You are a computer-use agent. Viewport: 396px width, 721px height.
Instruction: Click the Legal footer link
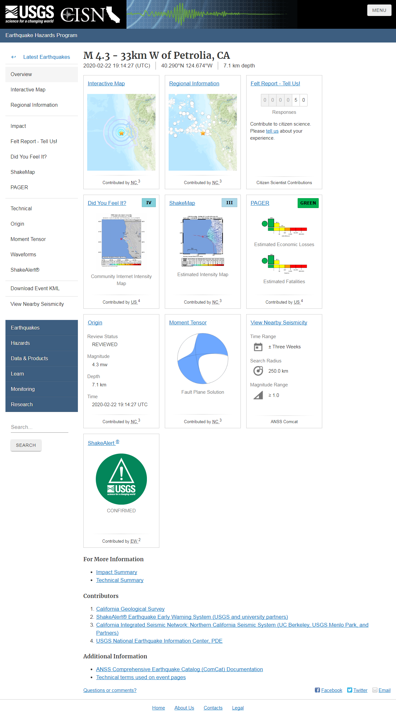(x=238, y=708)
